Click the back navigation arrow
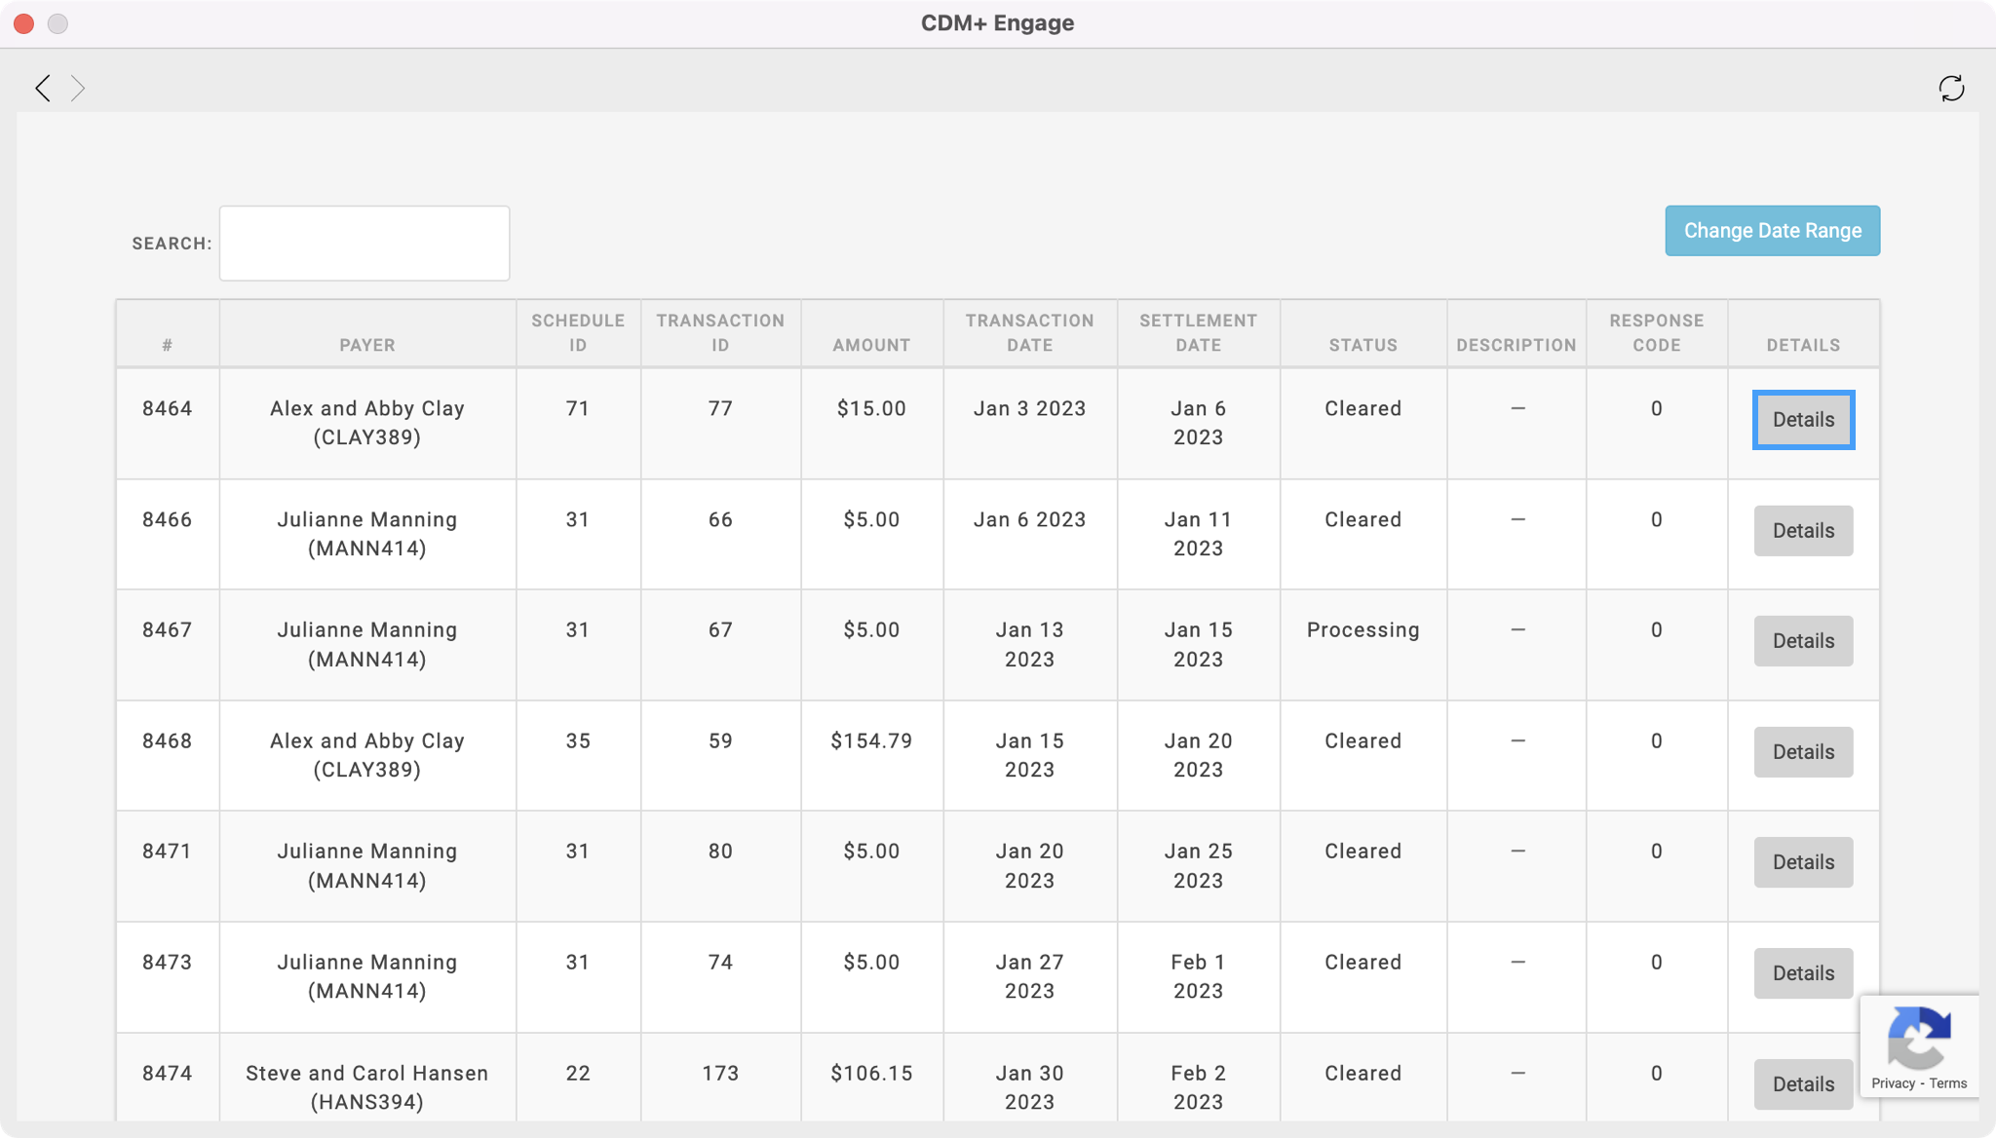 click(43, 89)
